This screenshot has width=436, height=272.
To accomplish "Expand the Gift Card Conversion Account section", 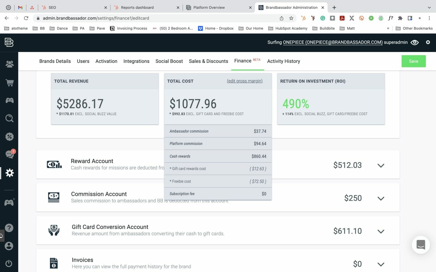I will coord(381,231).
